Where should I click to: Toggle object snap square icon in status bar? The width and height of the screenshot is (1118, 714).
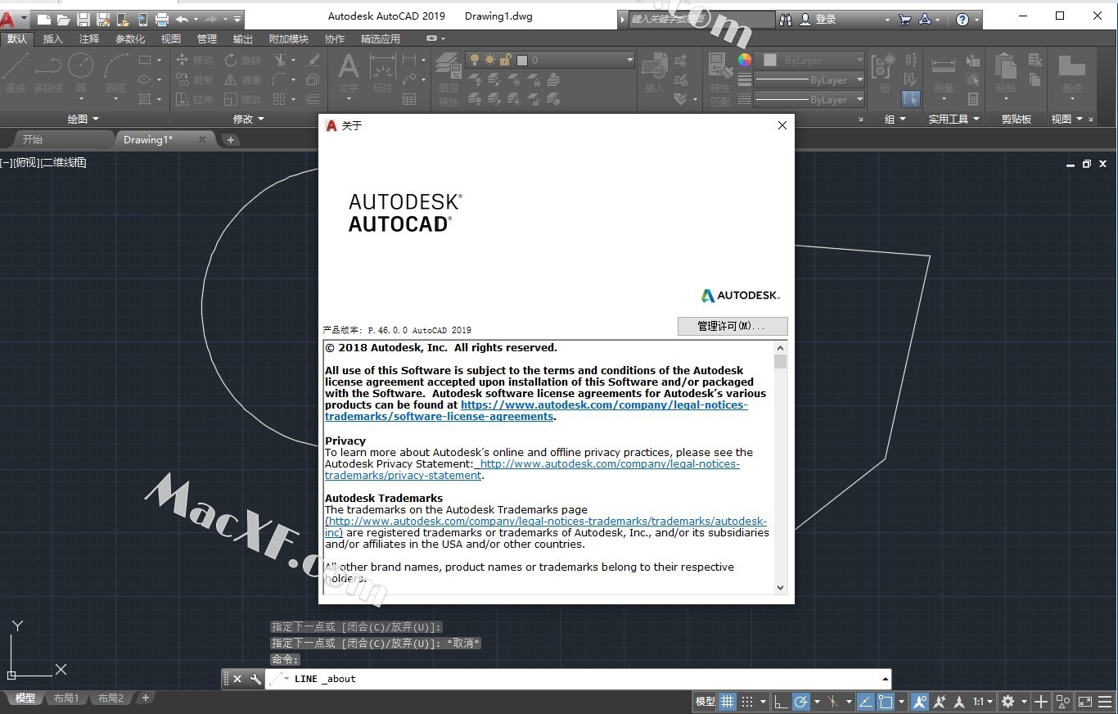[x=886, y=702]
